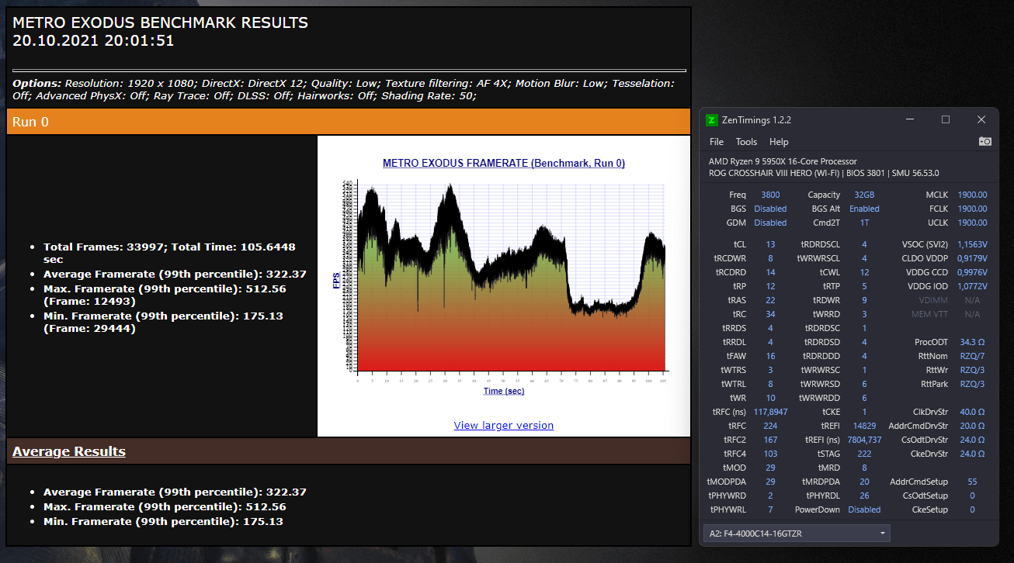Viewport: 1014px width, 563px height.
Task: Click the tPHYRDL value 26
Action: pyautogui.click(x=864, y=496)
